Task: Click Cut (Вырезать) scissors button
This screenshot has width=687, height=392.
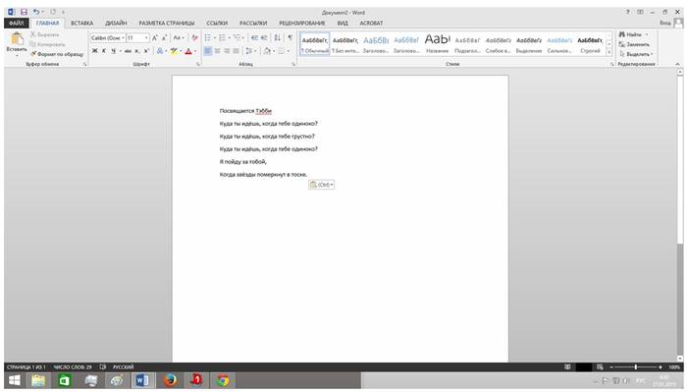Action: pos(44,34)
